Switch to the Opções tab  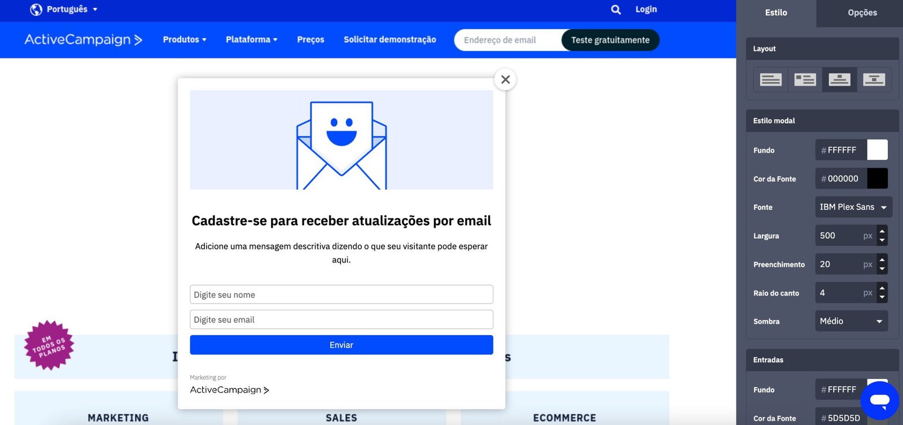coord(862,12)
